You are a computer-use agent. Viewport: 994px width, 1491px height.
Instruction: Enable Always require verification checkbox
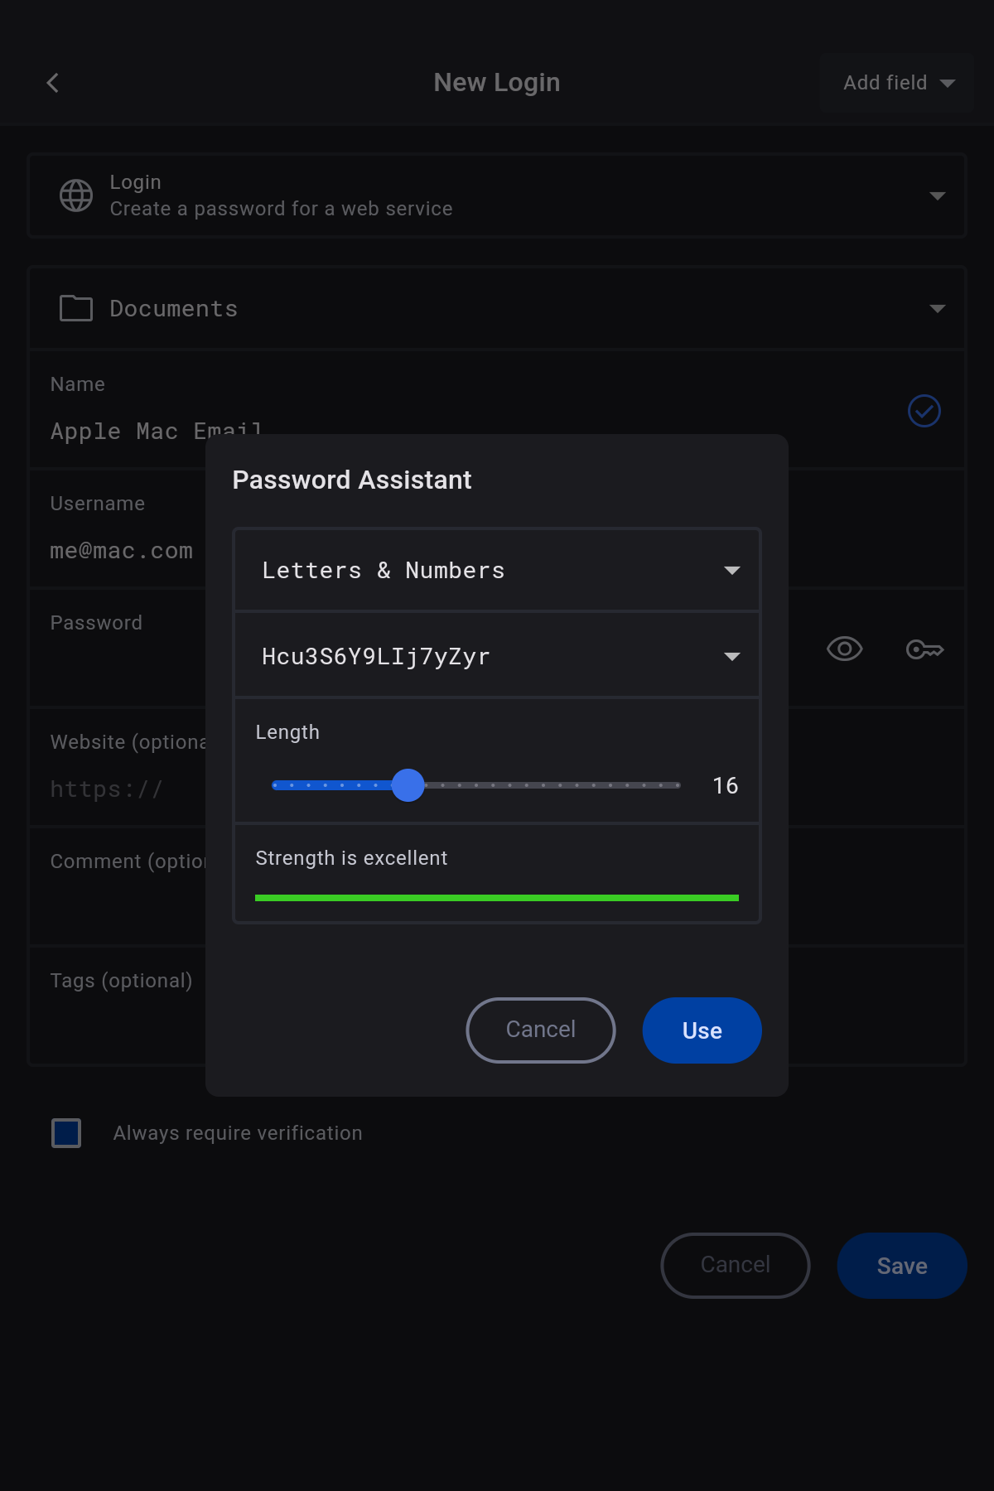(66, 1133)
